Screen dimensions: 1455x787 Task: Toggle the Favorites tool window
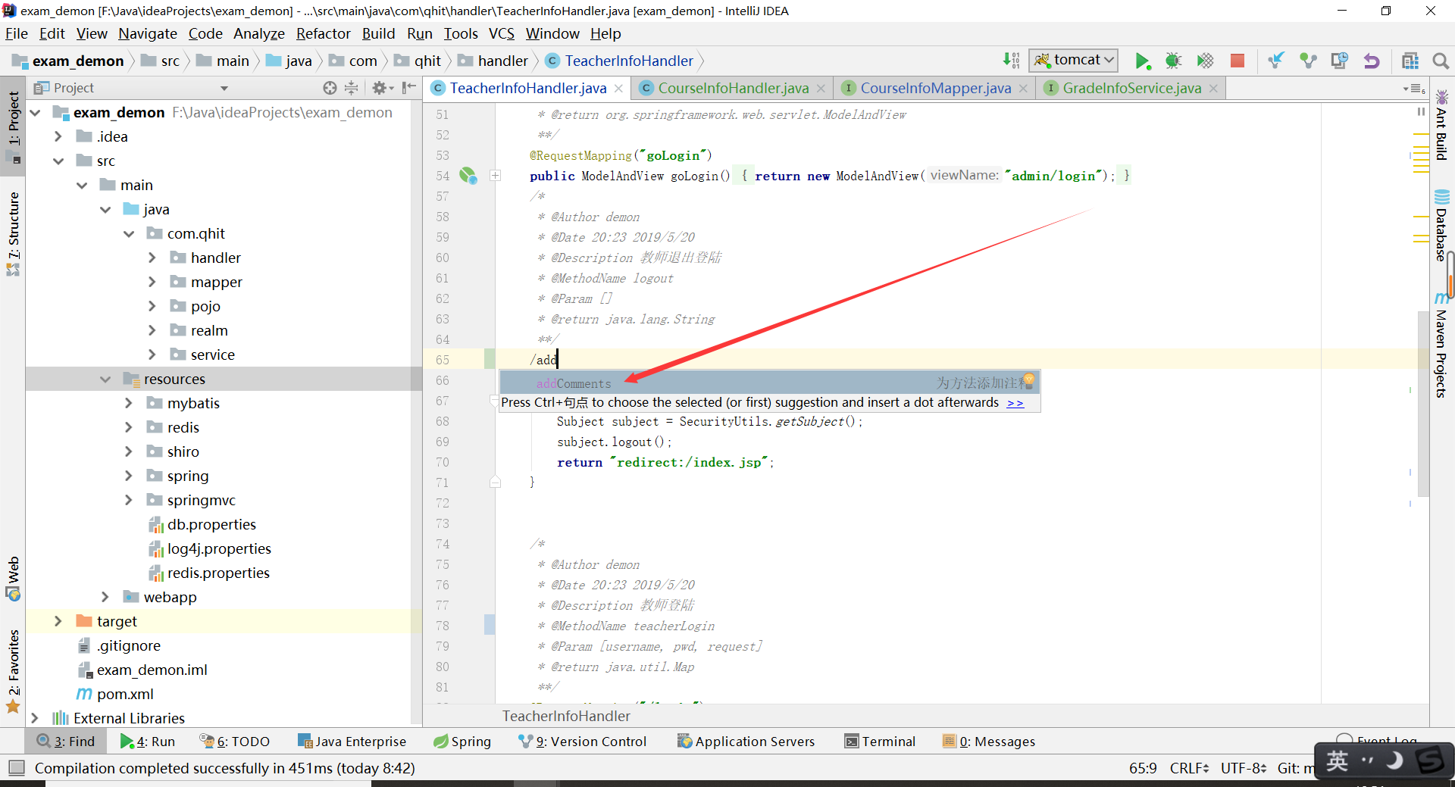point(13,671)
